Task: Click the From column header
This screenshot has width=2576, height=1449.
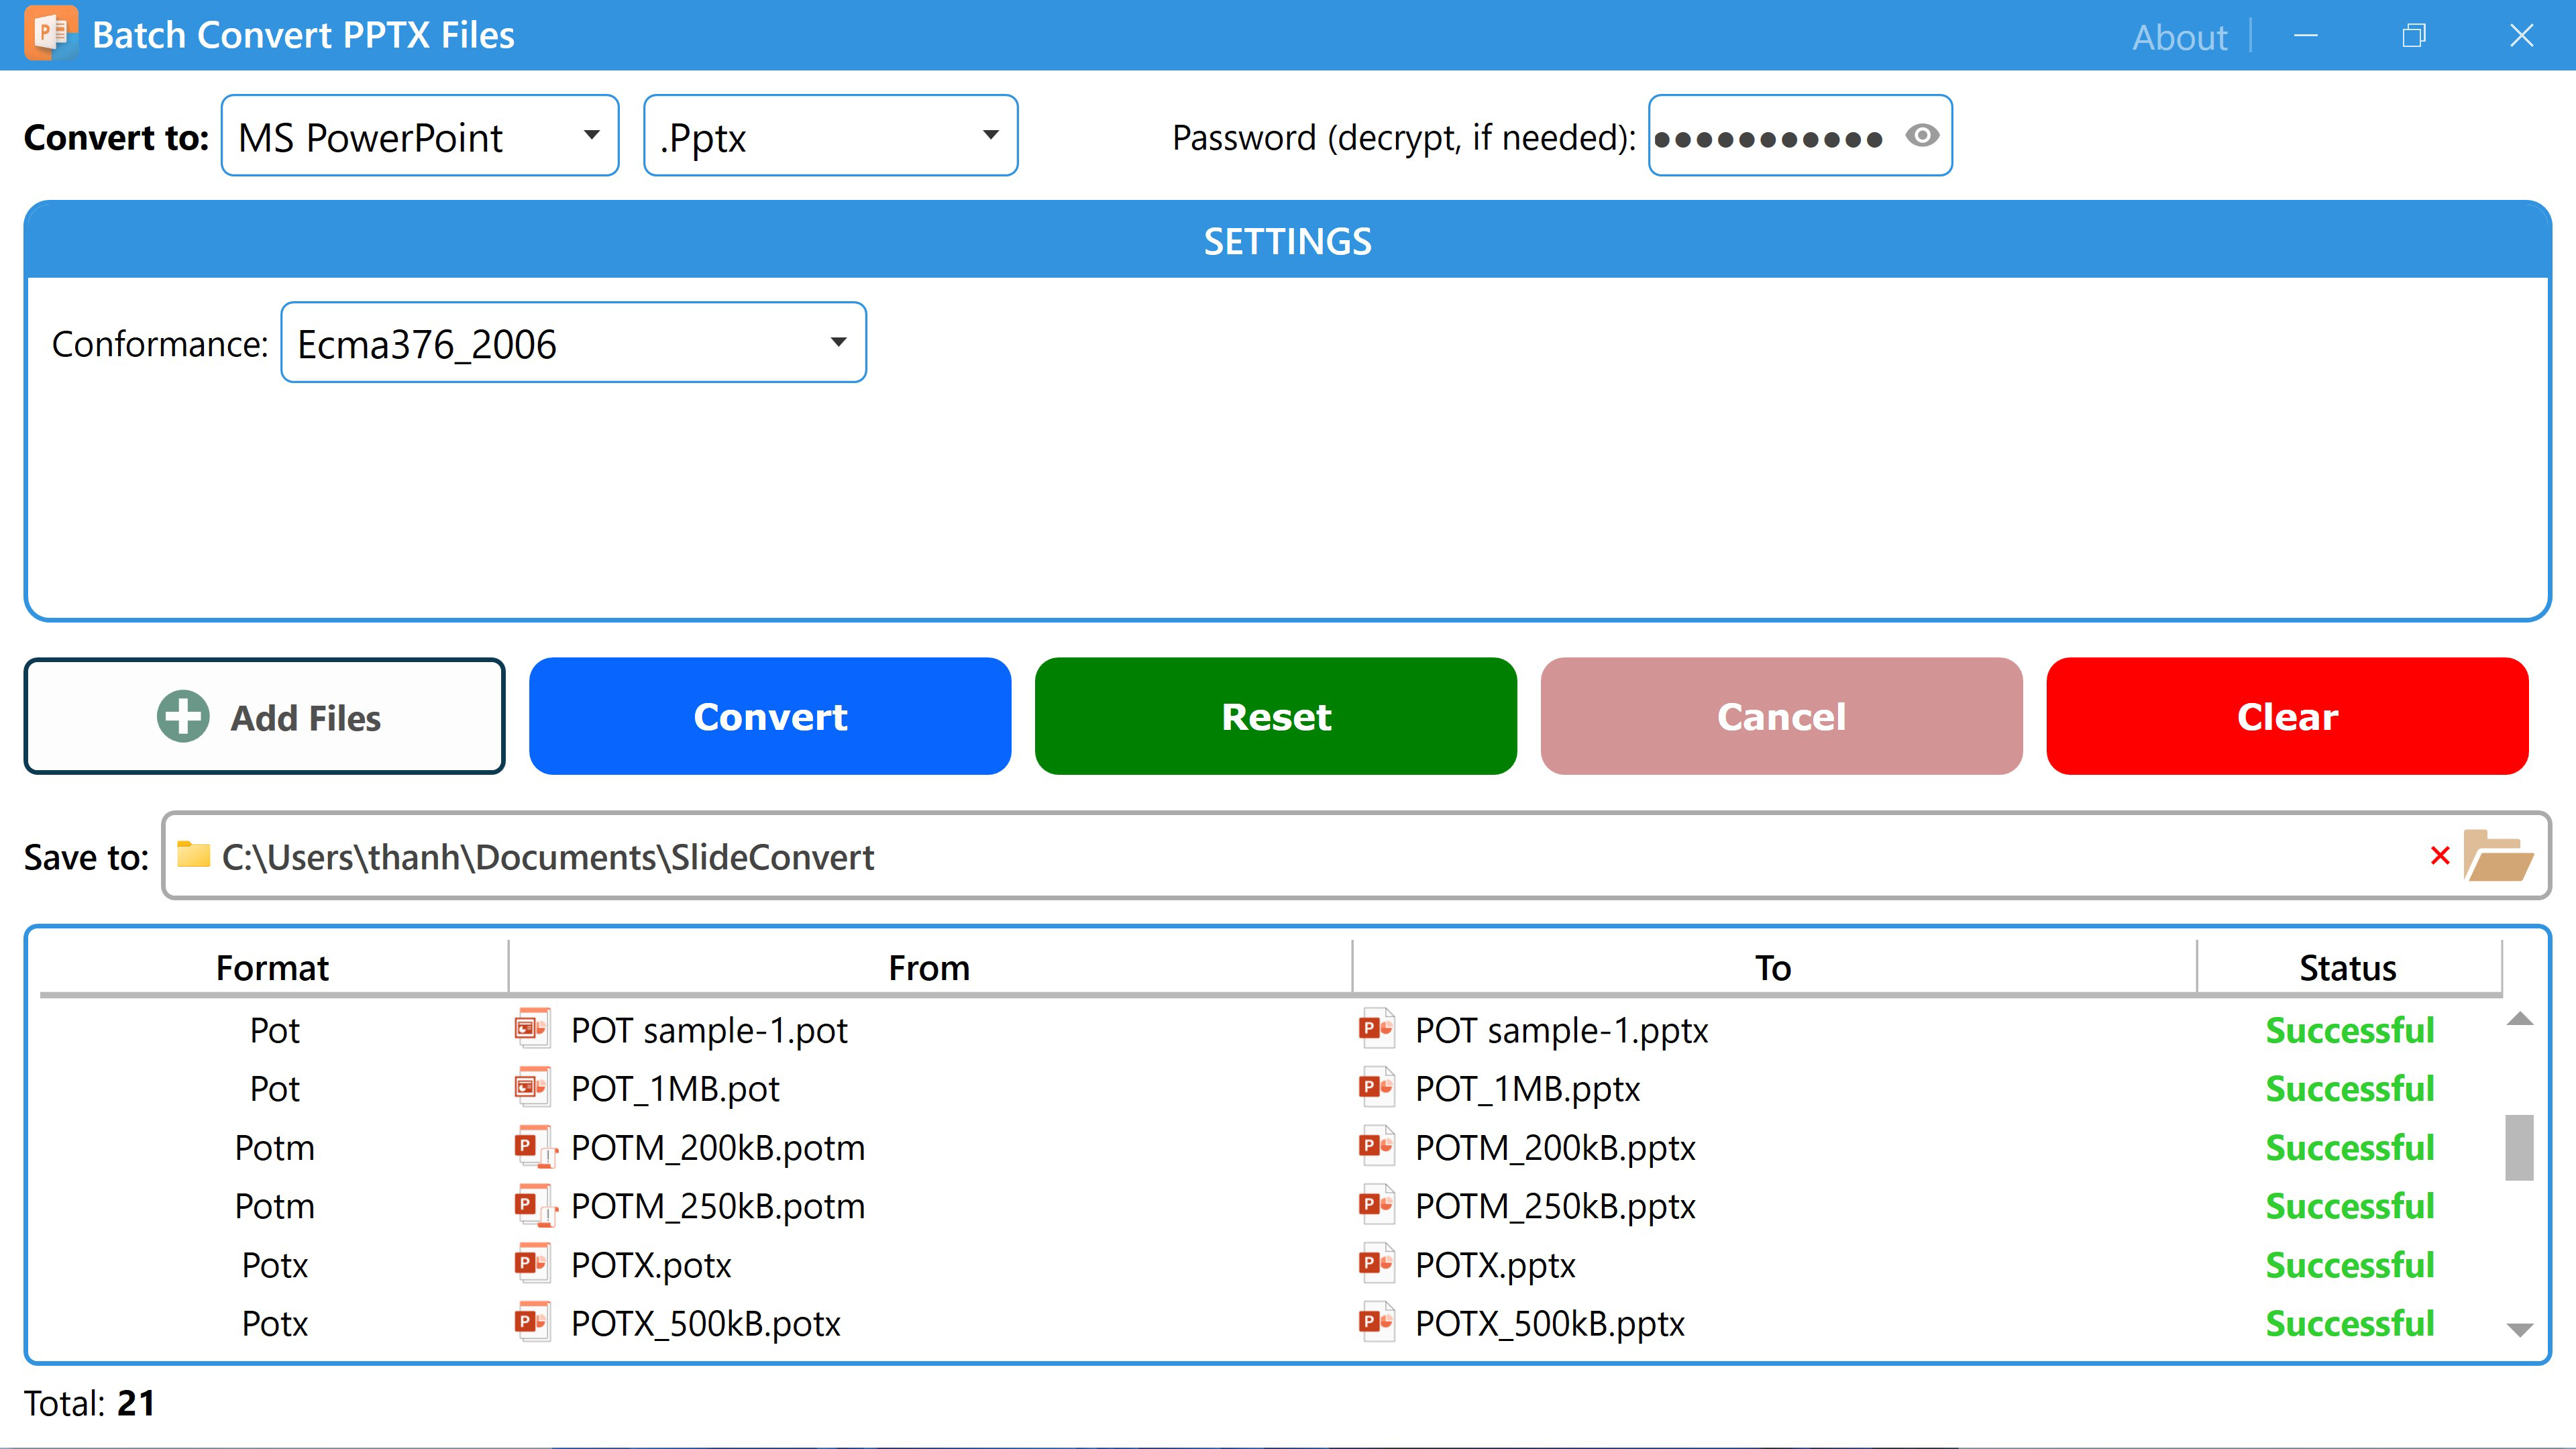Action: coord(930,967)
